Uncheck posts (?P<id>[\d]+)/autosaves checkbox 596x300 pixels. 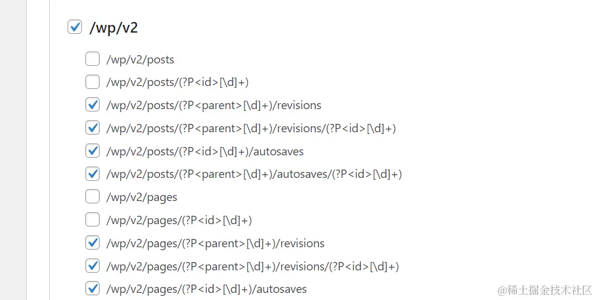93,151
